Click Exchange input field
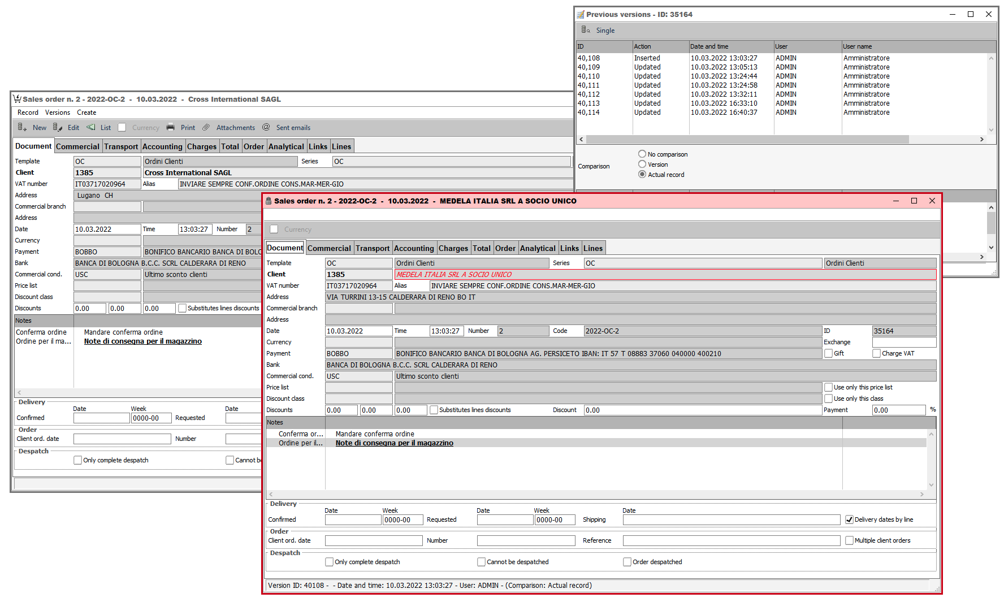1004x602 pixels. (x=904, y=342)
